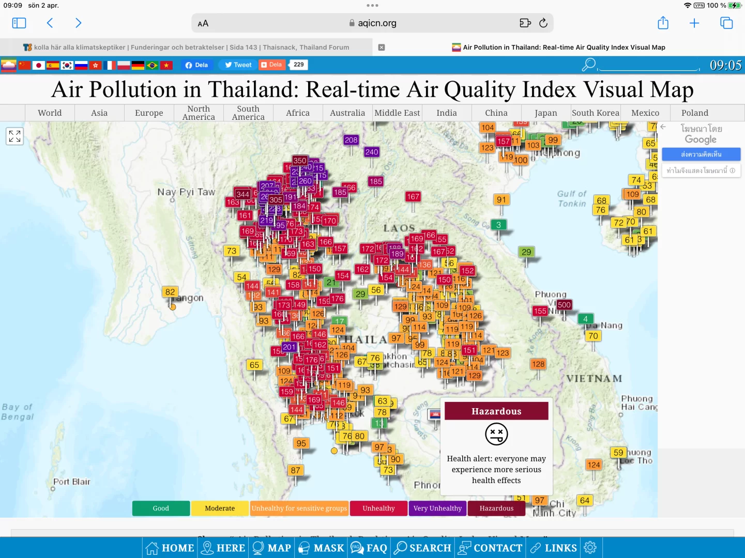Expand the map to fullscreen
The width and height of the screenshot is (745, 558).
(15, 136)
